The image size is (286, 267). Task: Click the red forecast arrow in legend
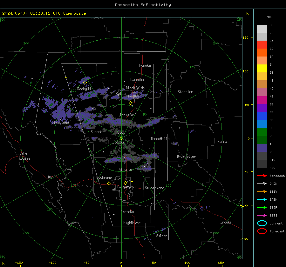pyautogui.click(x=262, y=176)
